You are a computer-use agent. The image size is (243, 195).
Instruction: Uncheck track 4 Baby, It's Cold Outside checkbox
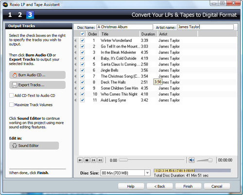[x=82, y=58]
